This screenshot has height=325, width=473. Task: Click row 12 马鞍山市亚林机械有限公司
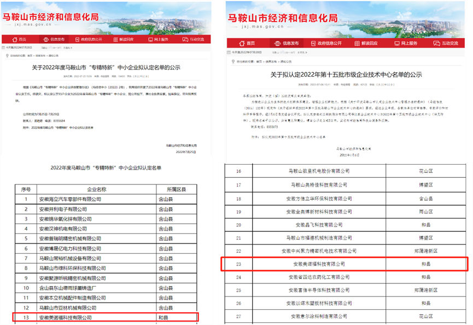106,308
